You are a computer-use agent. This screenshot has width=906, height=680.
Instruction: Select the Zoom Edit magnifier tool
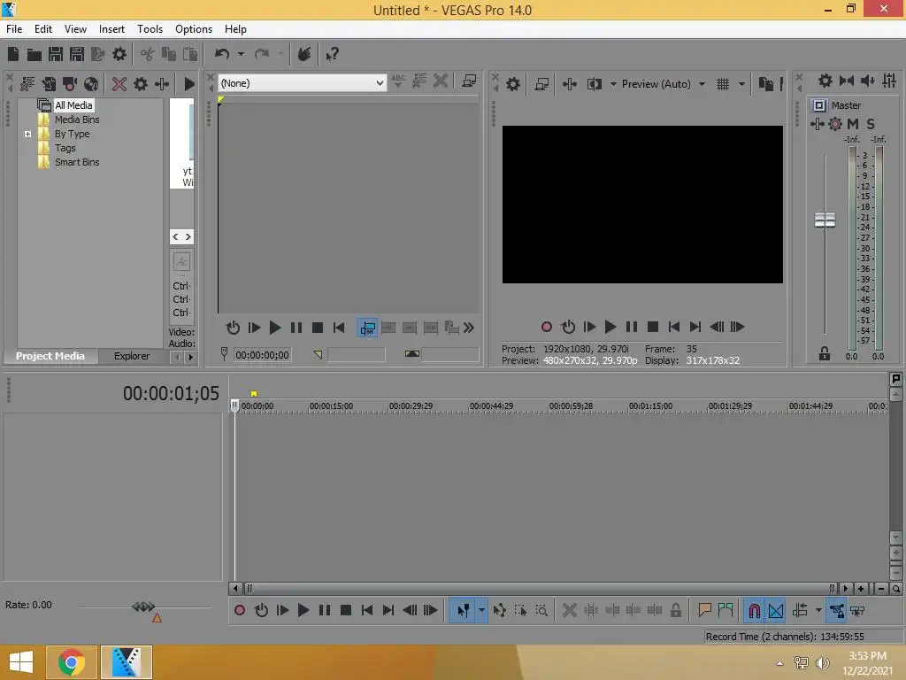tap(541, 610)
